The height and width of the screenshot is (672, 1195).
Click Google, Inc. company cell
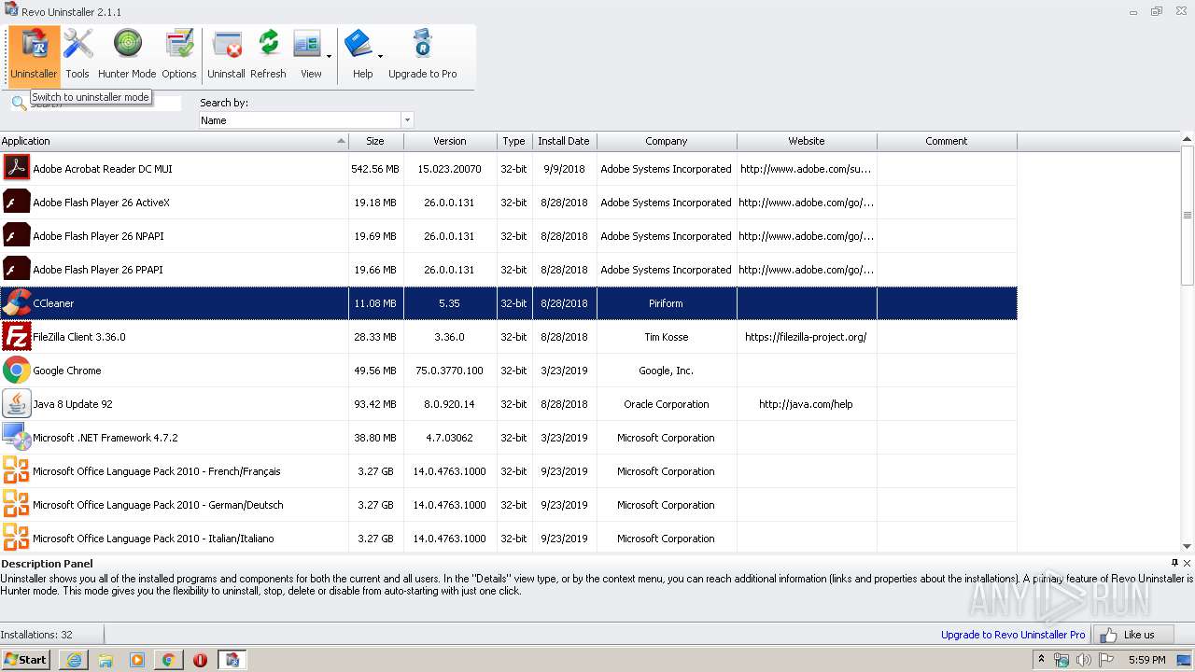pyautogui.click(x=666, y=371)
